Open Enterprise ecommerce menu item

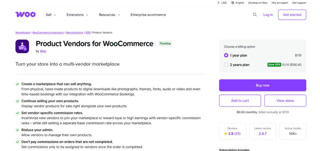tap(148, 15)
